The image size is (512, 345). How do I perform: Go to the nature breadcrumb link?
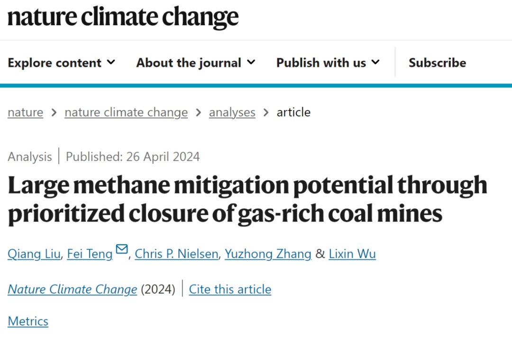pyautogui.click(x=25, y=112)
